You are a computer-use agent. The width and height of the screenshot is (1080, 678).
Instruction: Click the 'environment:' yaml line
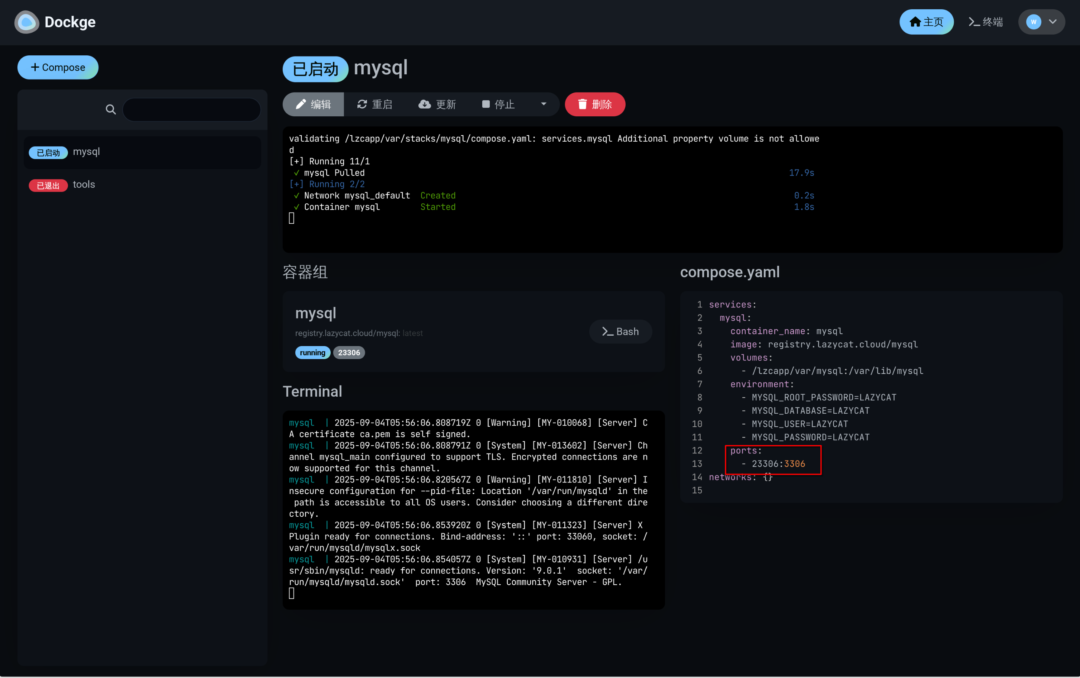tap(762, 384)
